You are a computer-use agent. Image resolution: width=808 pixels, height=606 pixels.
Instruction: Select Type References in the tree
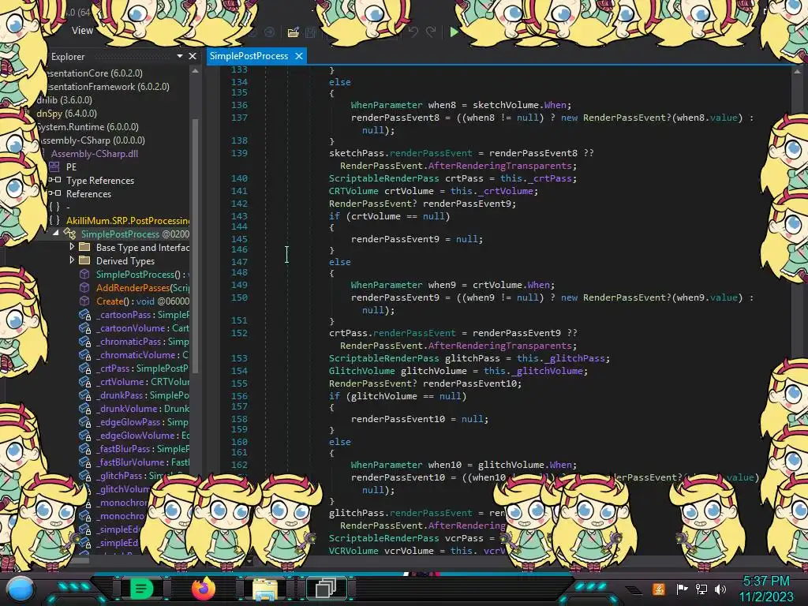click(x=100, y=181)
